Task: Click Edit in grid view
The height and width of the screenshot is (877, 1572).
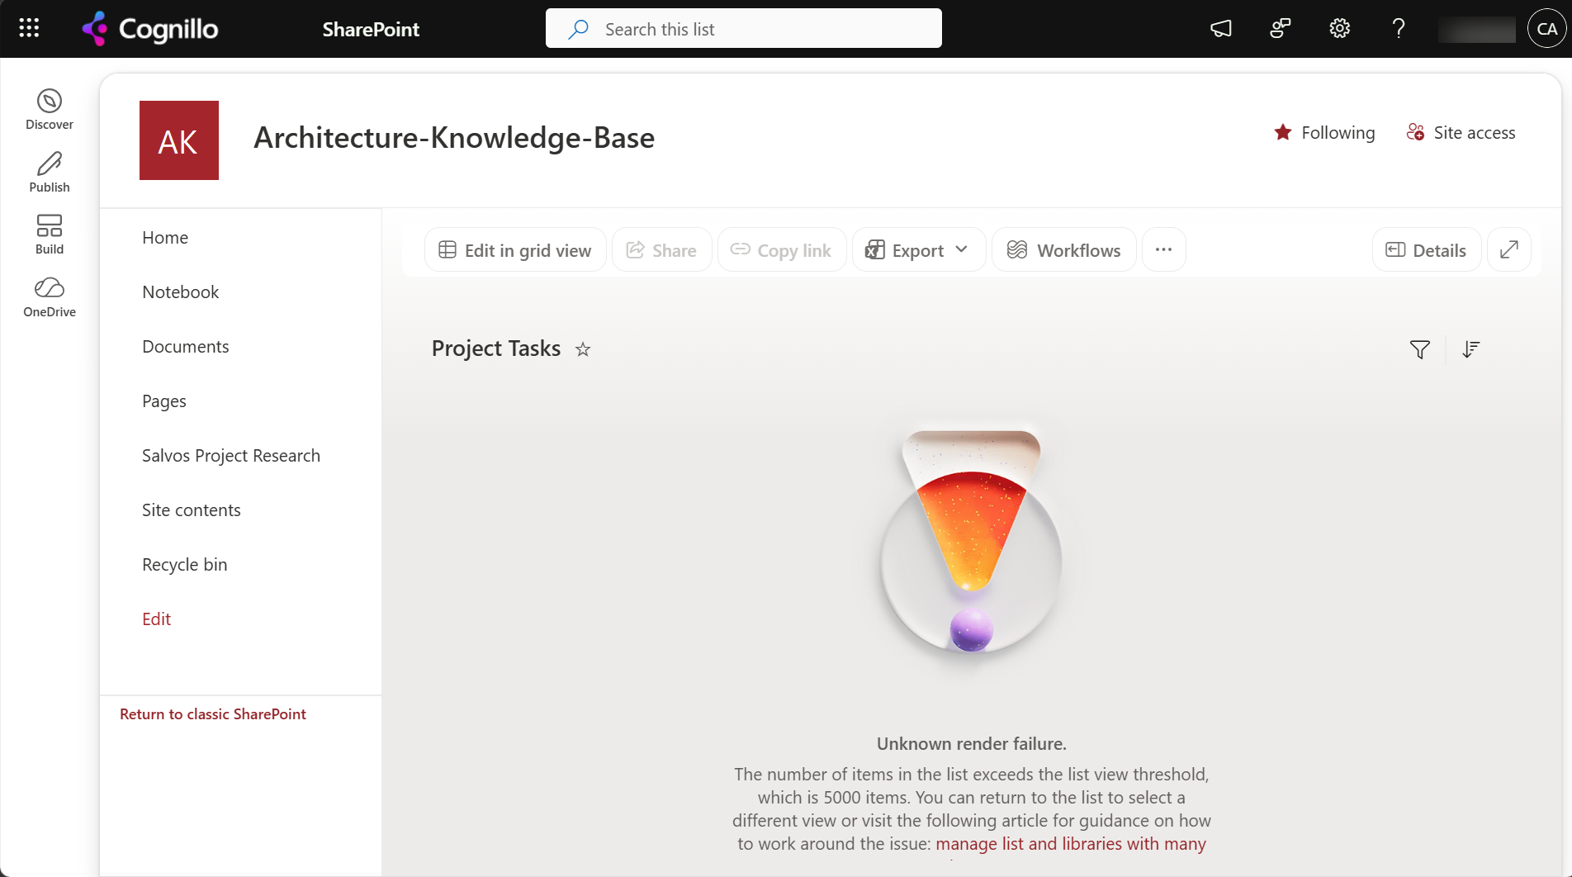Action: [515, 249]
